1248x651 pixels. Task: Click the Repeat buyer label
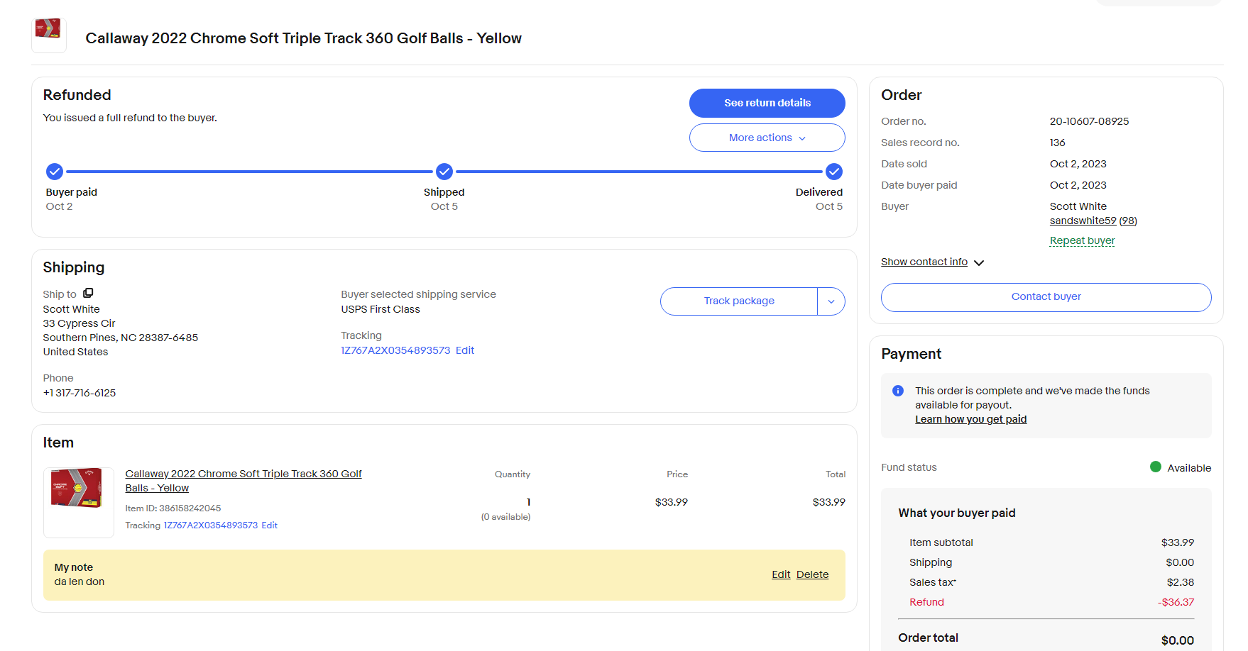[1082, 240]
